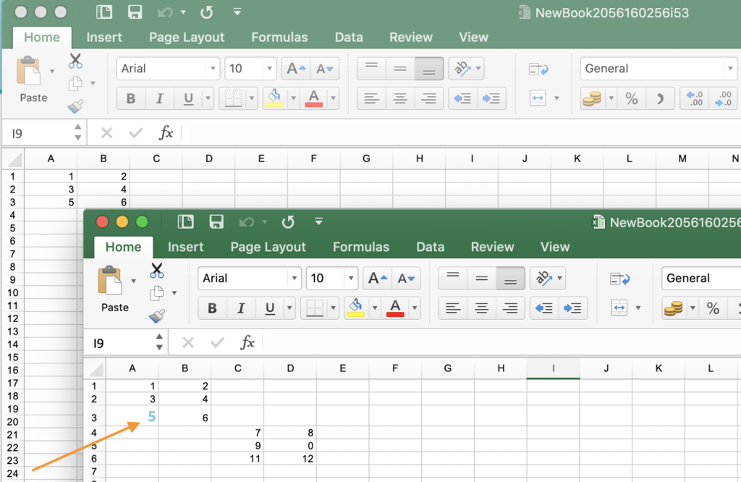
Task: Select column D header in back window
Action: [209, 158]
